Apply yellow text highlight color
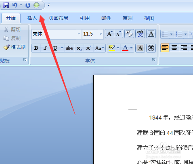This screenshot has width=193, height=164. [112, 48]
